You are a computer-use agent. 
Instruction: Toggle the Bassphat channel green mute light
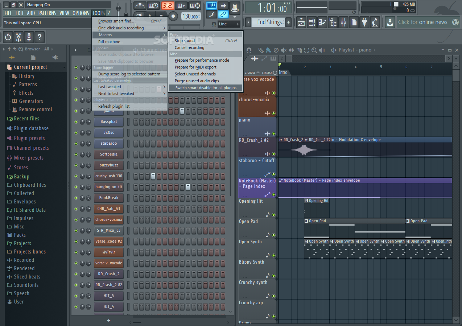pos(76,122)
